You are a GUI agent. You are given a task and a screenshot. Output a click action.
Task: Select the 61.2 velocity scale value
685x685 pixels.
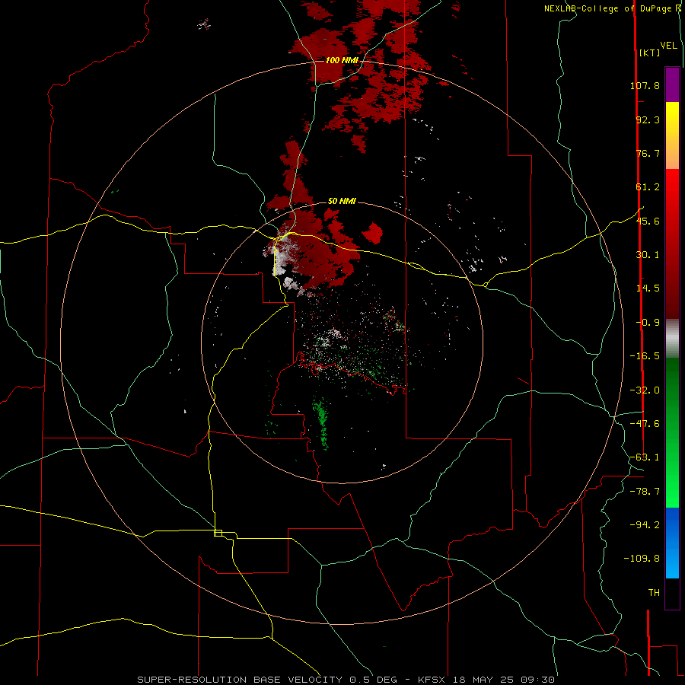[648, 187]
